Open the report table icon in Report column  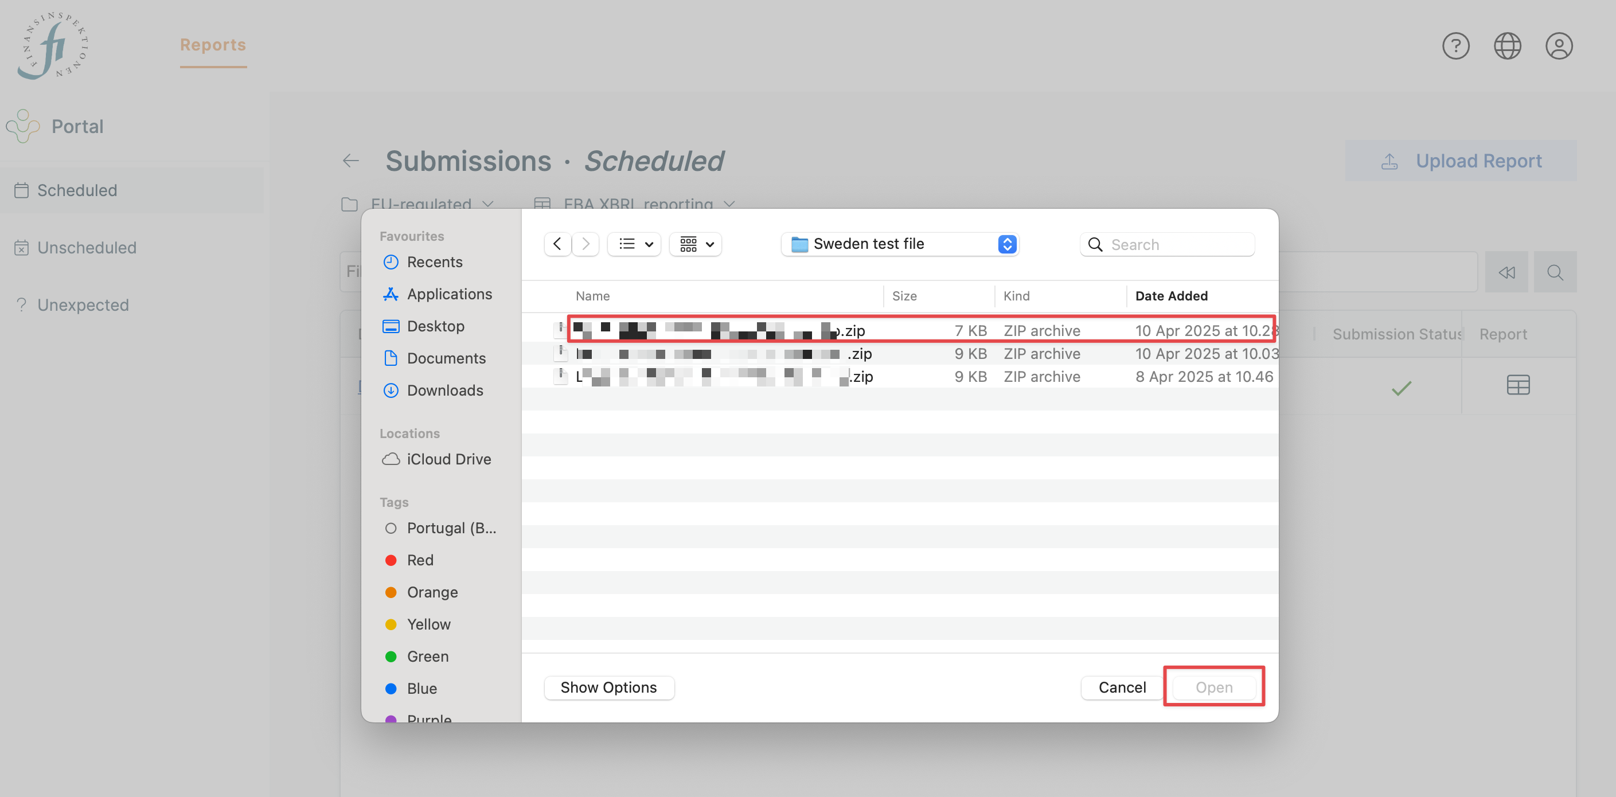click(x=1518, y=384)
